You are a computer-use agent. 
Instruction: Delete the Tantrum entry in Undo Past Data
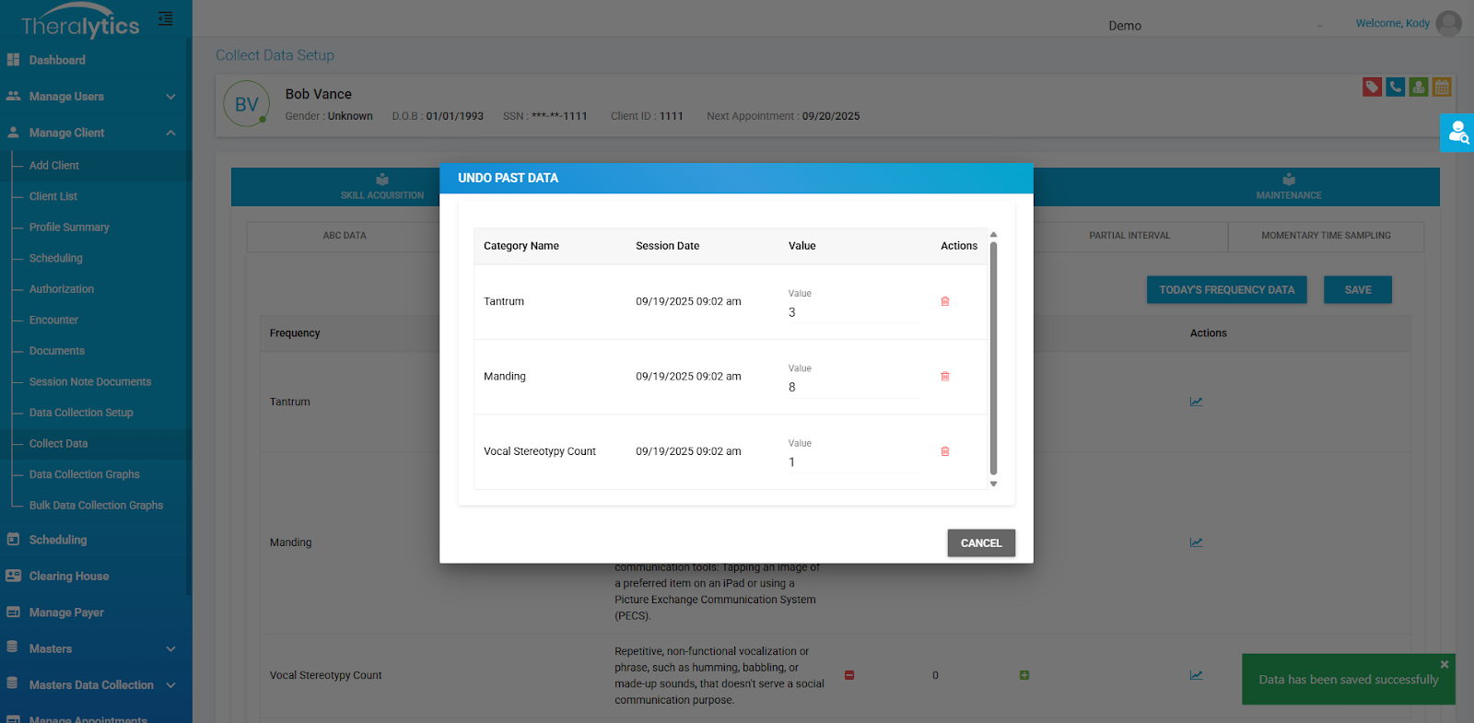coord(945,301)
